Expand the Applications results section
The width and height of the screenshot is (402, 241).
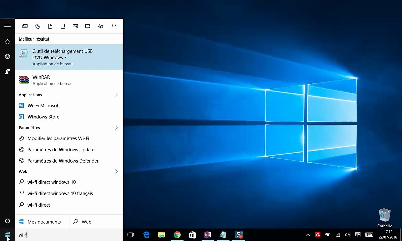tap(116, 95)
